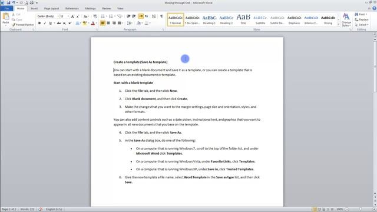Open the Font dialog launcher

coord(97,29)
